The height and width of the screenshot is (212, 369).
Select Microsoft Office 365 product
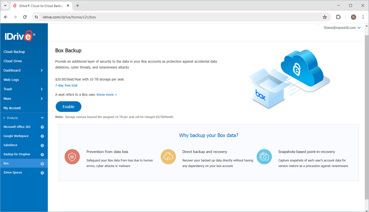17,127
